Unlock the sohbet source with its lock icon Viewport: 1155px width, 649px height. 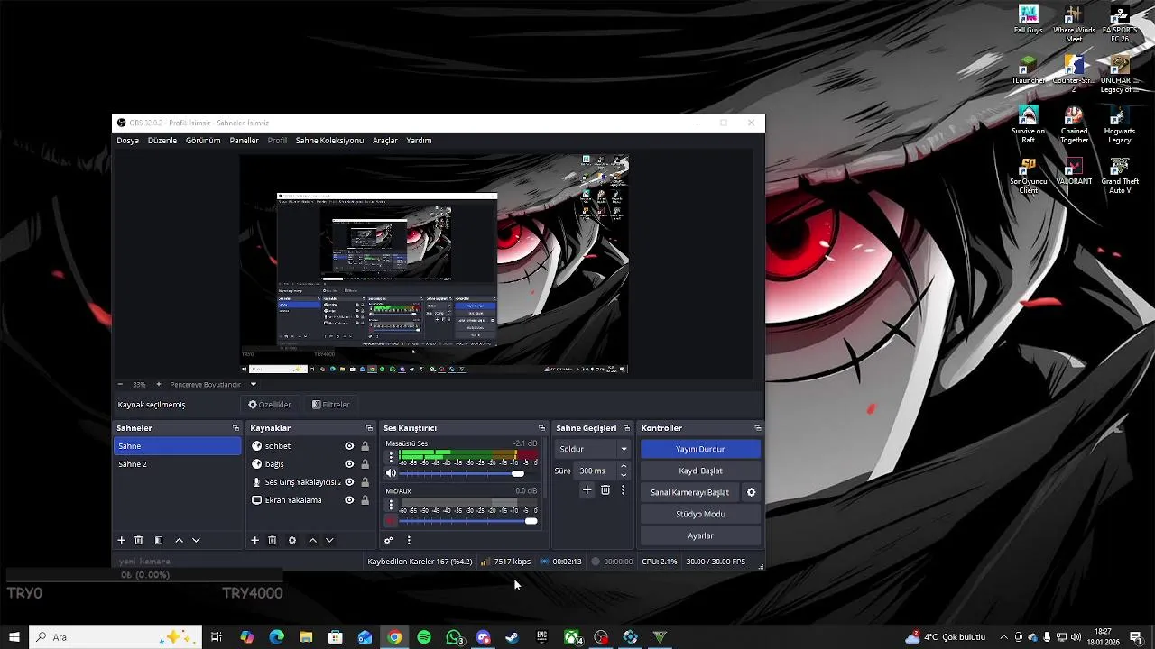(x=365, y=446)
